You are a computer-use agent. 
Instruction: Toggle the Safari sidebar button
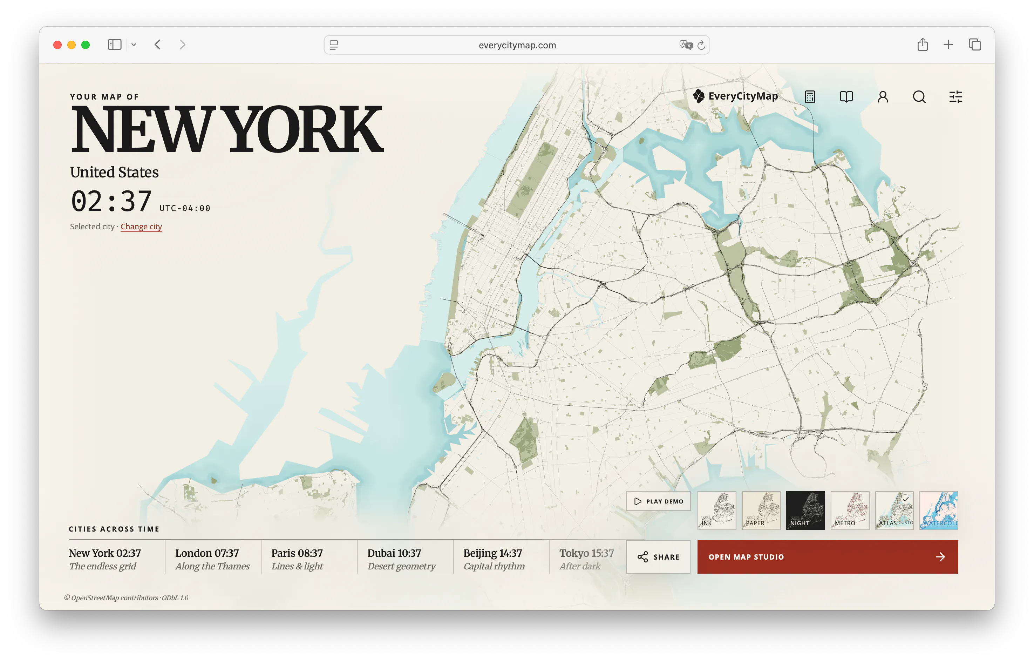(x=114, y=45)
